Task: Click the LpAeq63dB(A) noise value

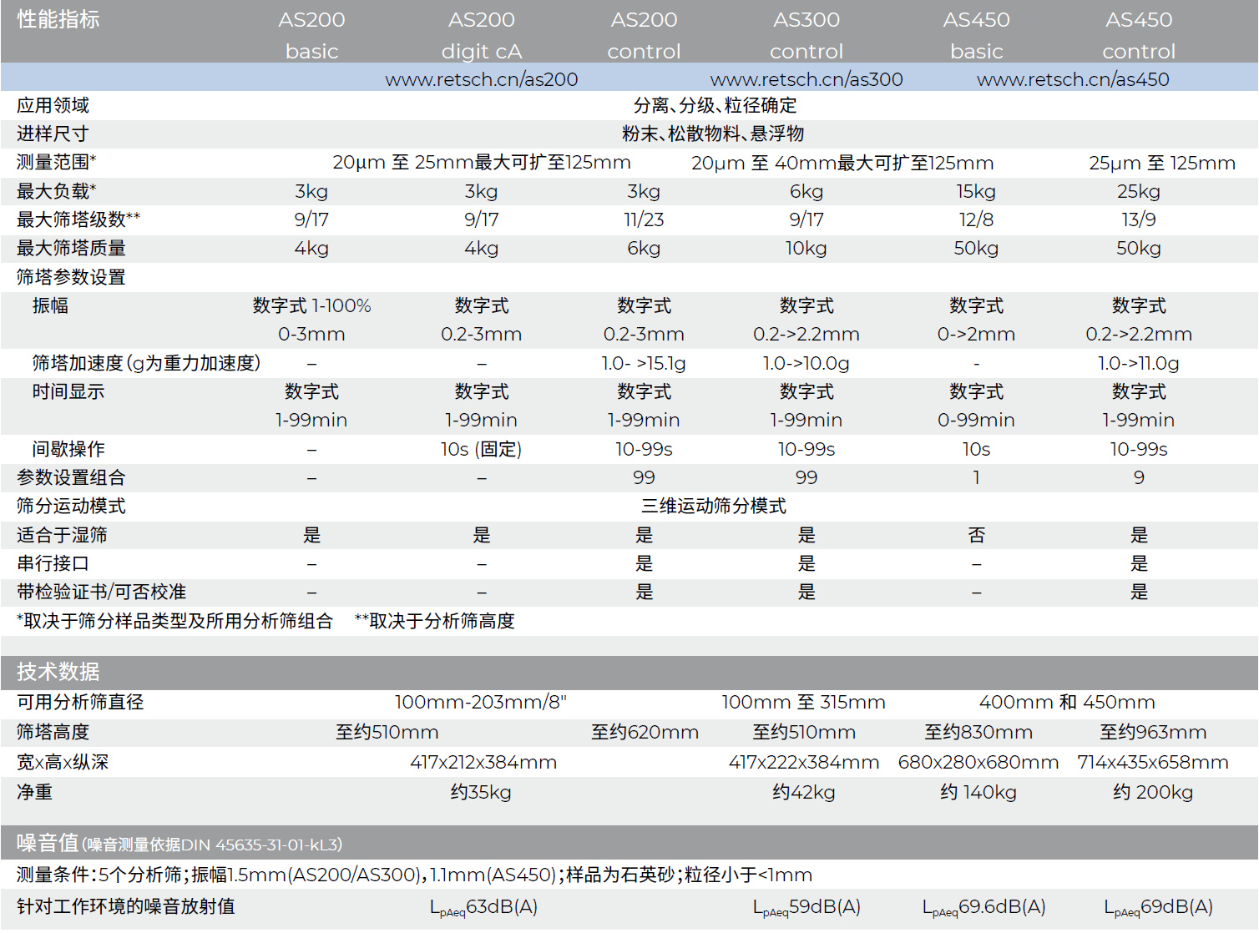Action: tap(483, 905)
